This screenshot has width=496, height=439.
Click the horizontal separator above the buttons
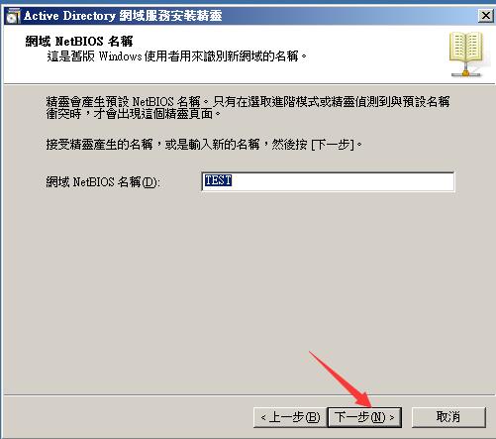click(248, 394)
